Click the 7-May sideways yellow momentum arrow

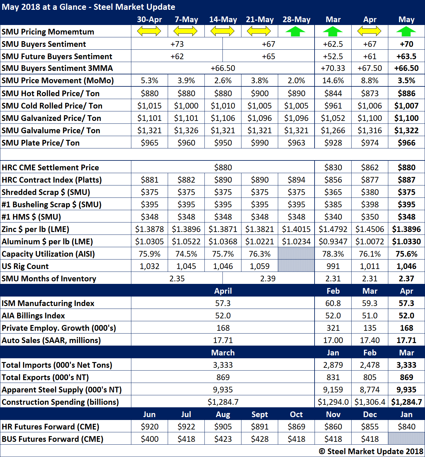pyautogui.click(x=186, y=31)
